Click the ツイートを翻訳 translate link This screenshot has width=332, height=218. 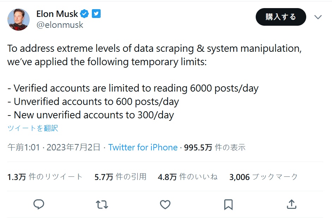click(32, 128)
